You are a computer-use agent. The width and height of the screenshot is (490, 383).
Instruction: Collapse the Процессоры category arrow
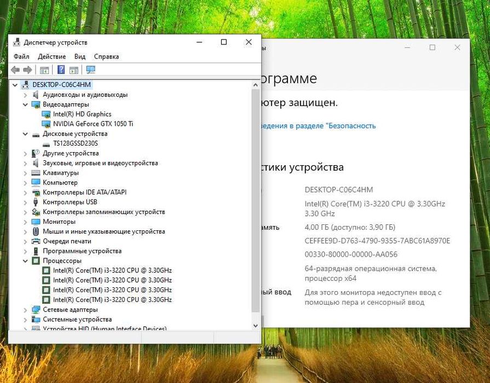click(x=25, y=260)
